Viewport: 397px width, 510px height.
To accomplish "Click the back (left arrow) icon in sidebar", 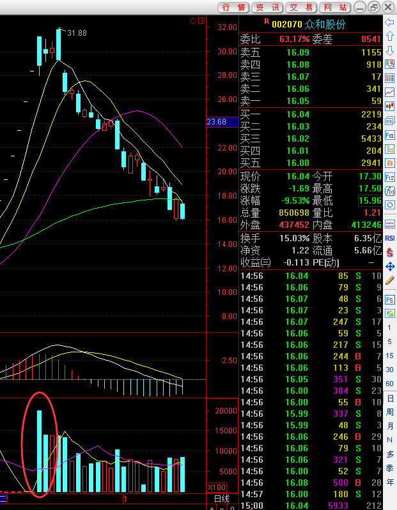I will tap(390, 22).
